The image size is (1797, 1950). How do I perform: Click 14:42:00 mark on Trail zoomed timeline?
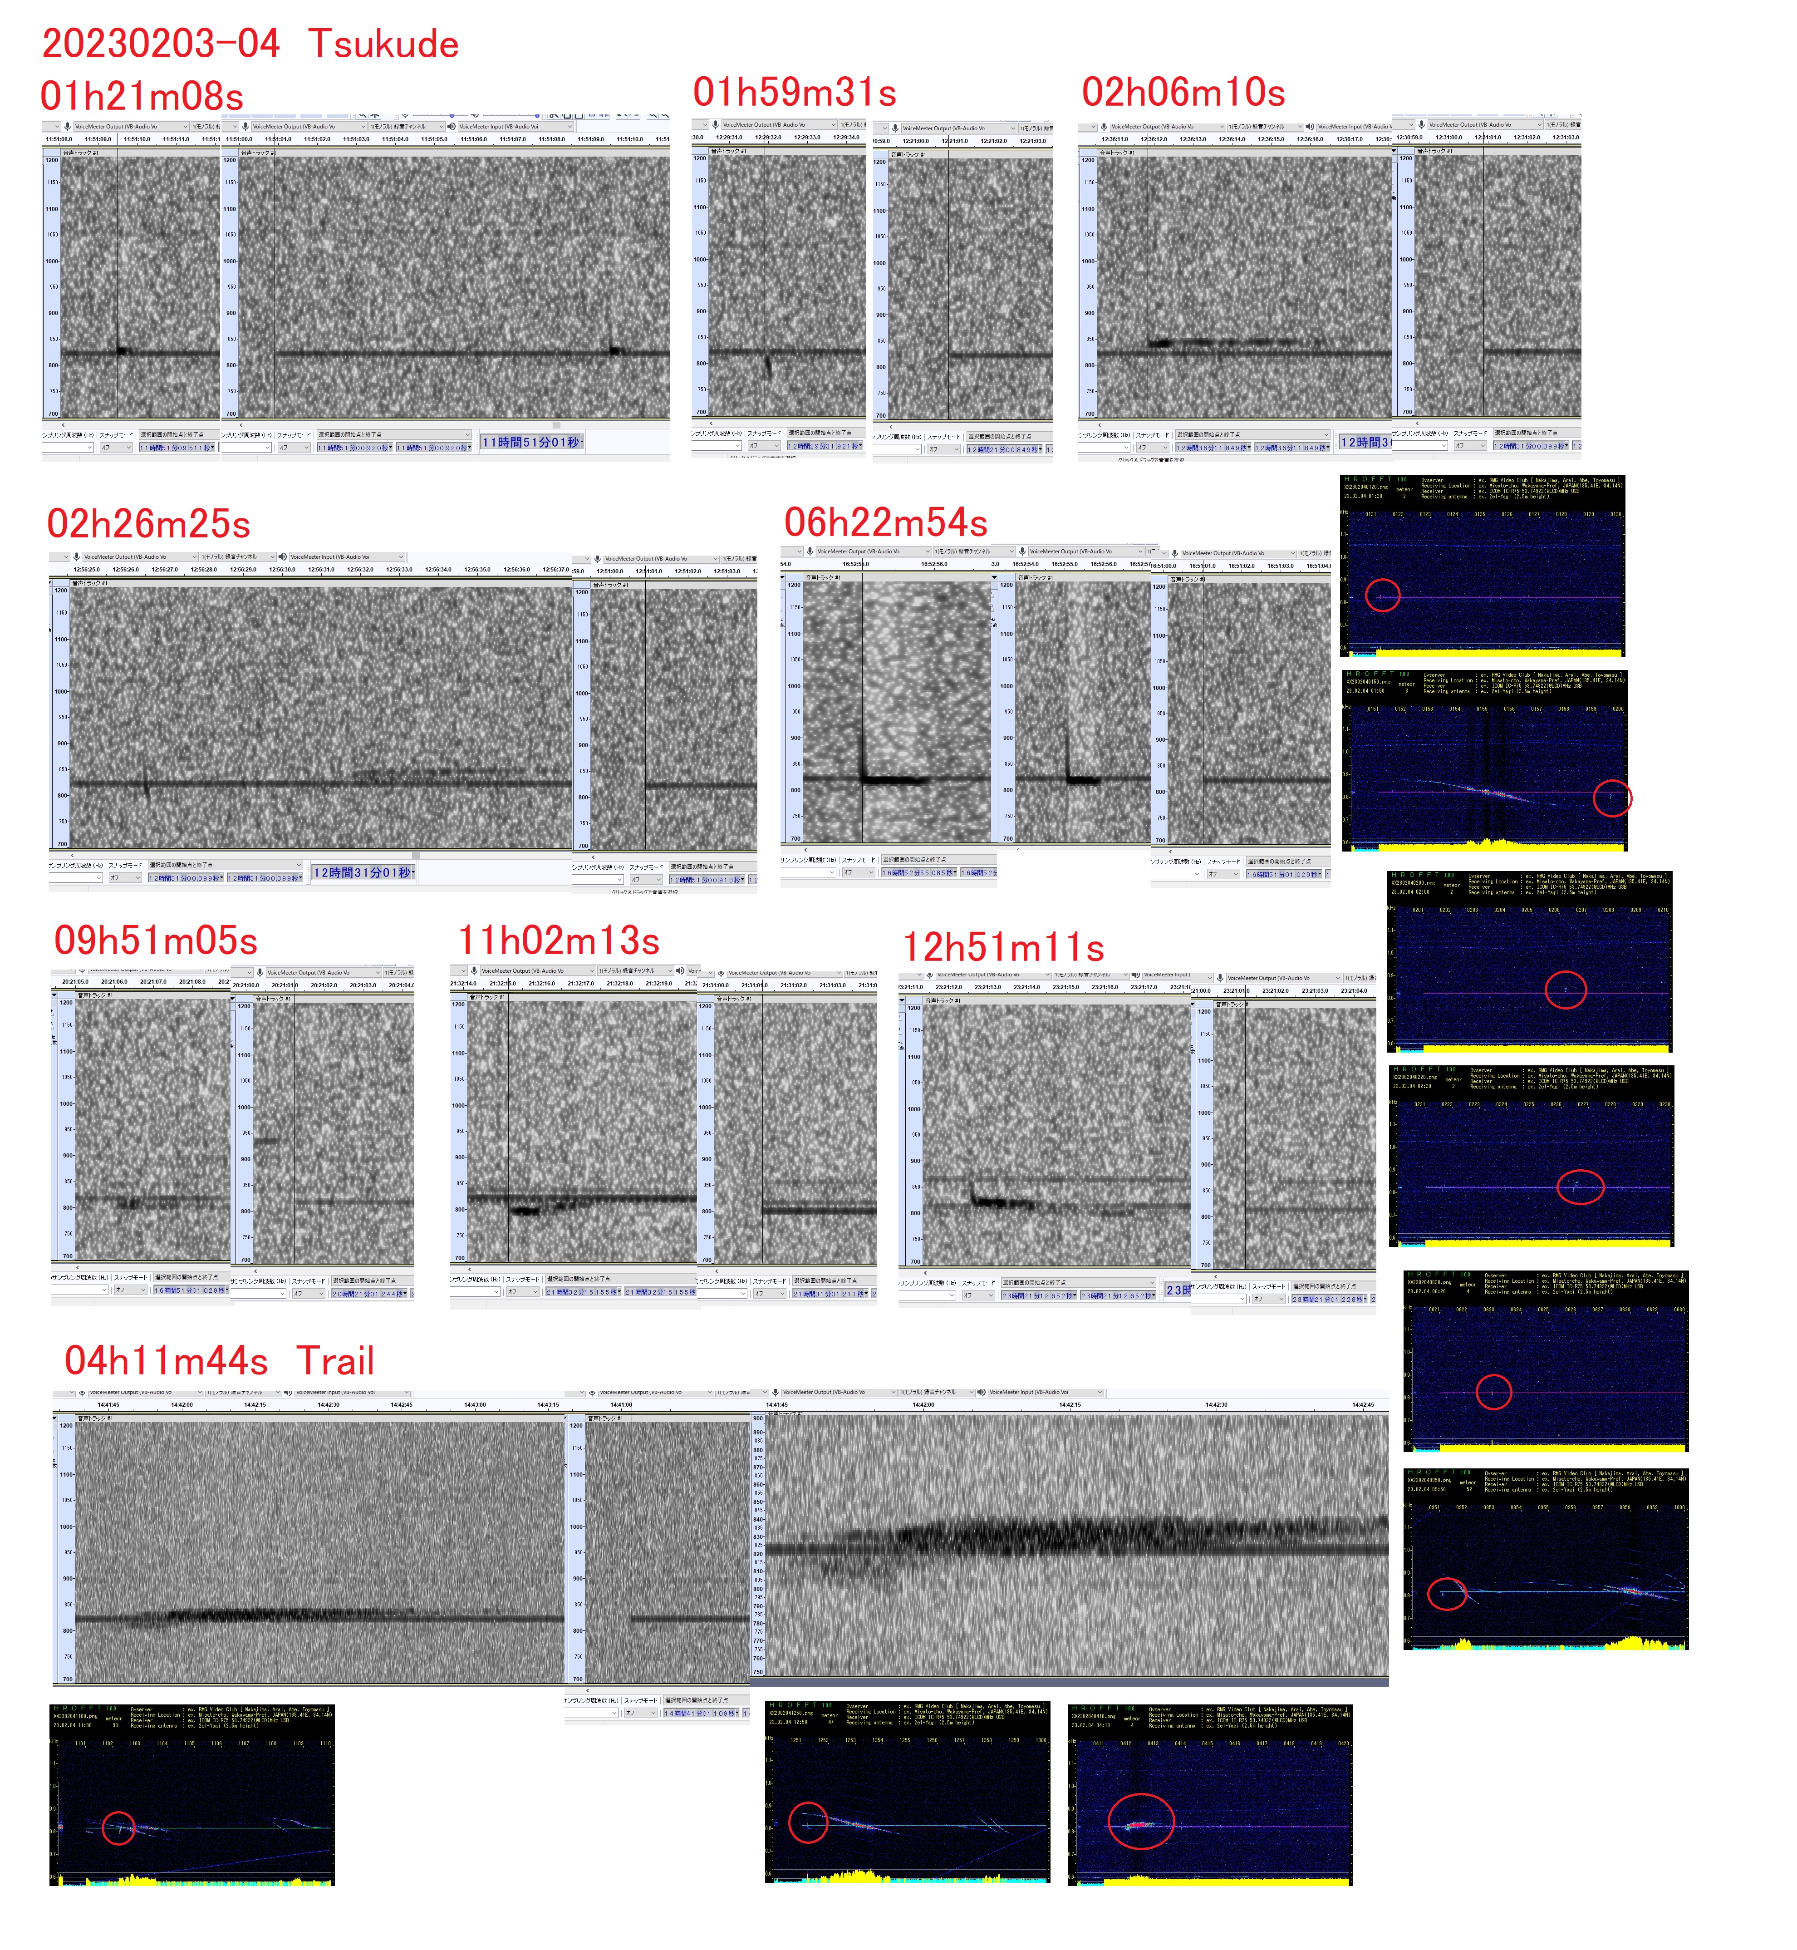pyautogui.click(x=923, y=1404)
